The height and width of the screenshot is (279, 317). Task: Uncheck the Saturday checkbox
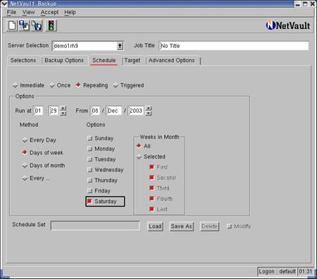(89, 201)
